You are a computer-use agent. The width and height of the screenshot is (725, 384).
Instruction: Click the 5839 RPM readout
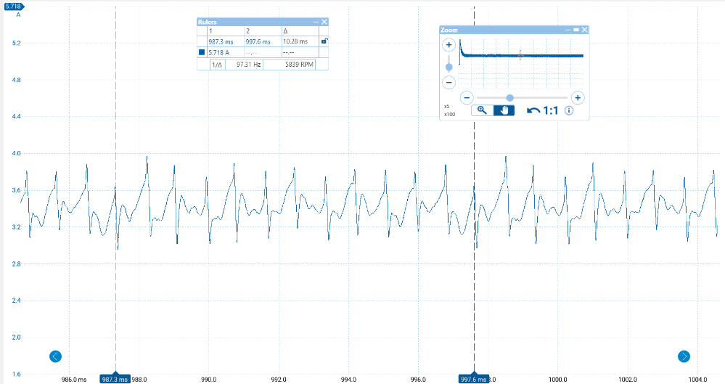[295, 65]
